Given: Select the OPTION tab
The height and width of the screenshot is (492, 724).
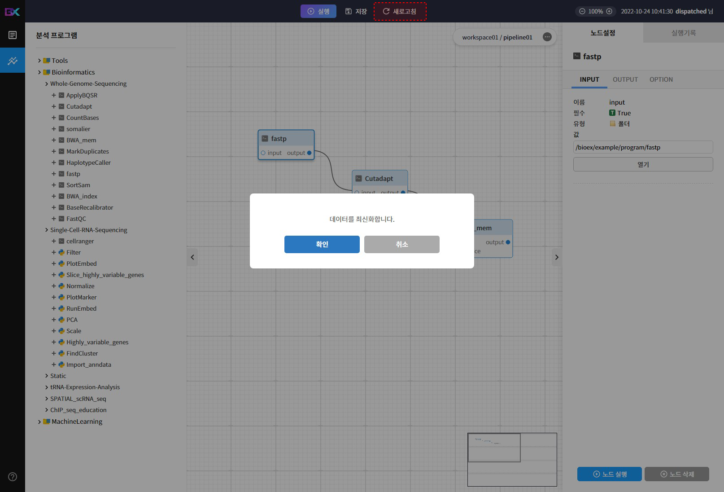Looking at the screenshot, I should 661,79.
